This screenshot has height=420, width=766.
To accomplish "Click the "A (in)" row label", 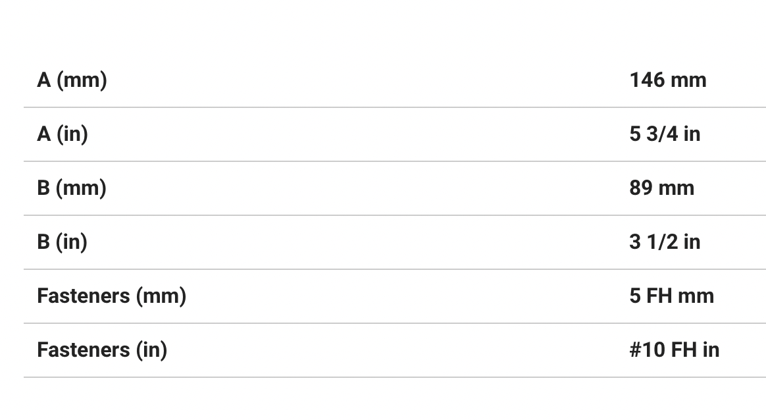I will 63,134.
